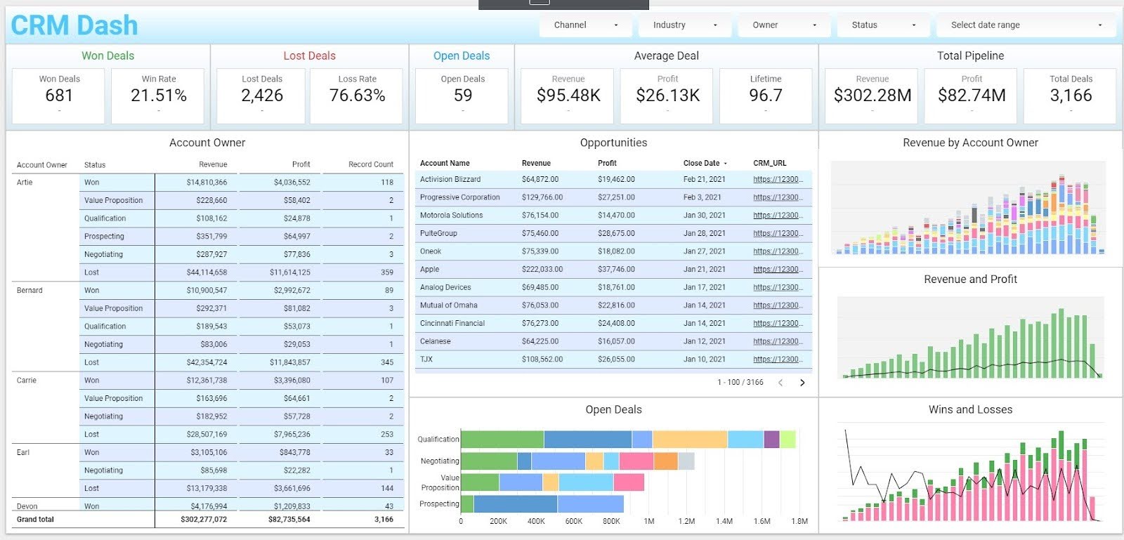The height and width of the screenshot is (540, 1124).
Task: Go to previous page of Opportunities table
Action: click(780, 383)
